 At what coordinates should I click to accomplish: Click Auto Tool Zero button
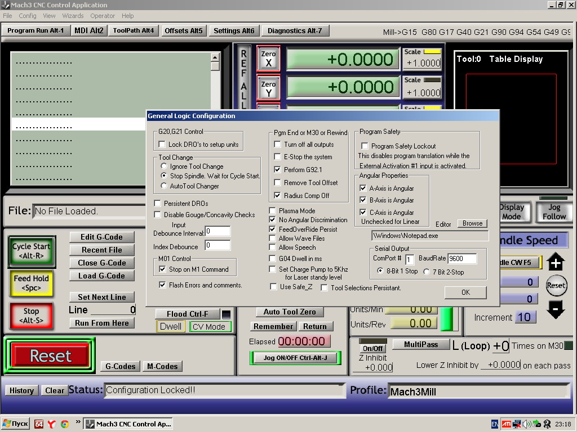pyautogui.click(x=290, y=312)
